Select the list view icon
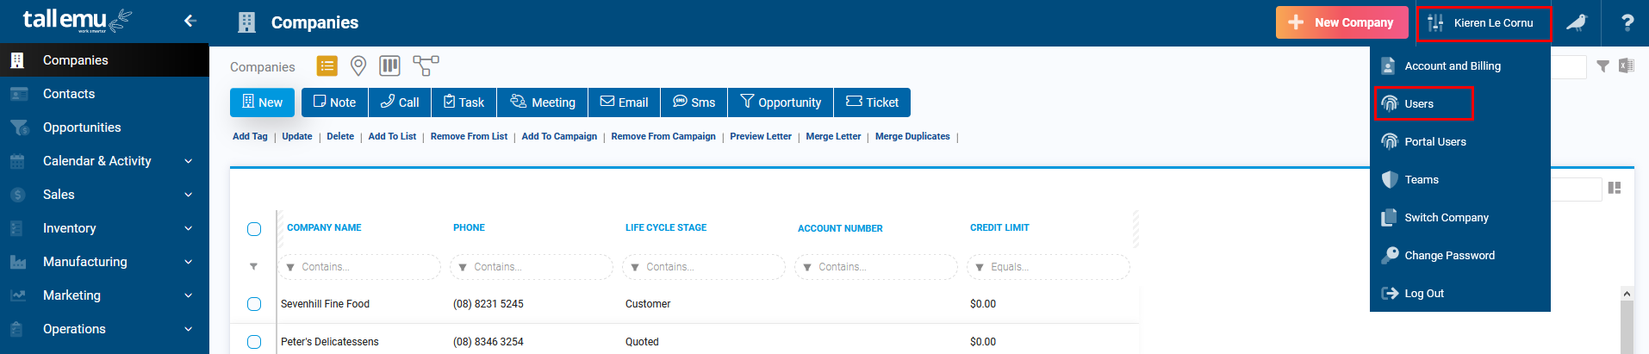 (327, 66)
